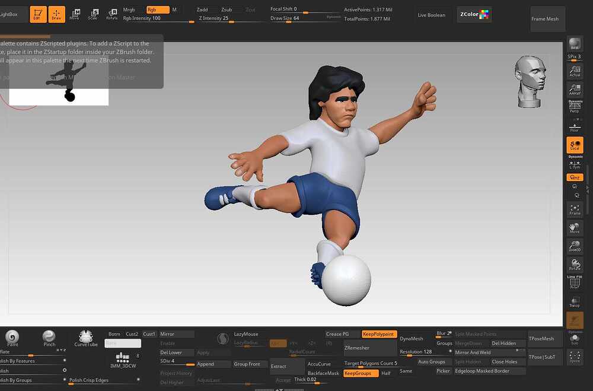The width and height of the screenshot is (593, 391).
Task: Toggle Live Boolean mode
Action: point(431,15)
